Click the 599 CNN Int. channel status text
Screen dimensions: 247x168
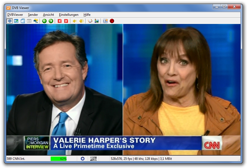pyautogui.click(x=16, y=159)
